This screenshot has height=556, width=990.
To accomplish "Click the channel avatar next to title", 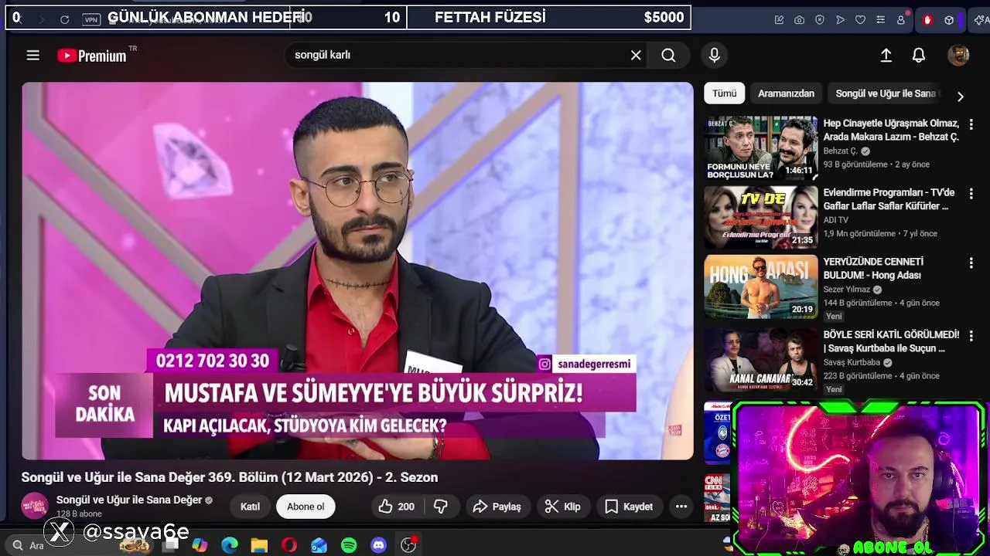I will (x=34, y=506).
